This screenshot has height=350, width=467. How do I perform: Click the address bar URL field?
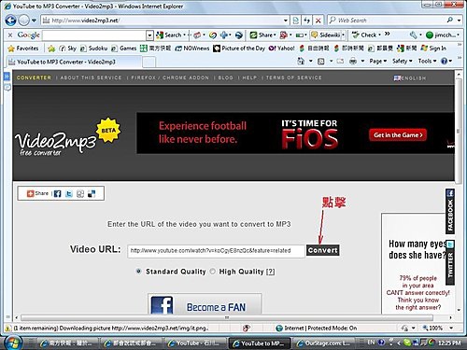tap(162, 21)
